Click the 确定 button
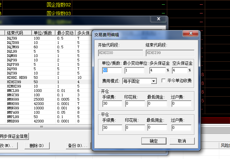 [x=153, y=141]
